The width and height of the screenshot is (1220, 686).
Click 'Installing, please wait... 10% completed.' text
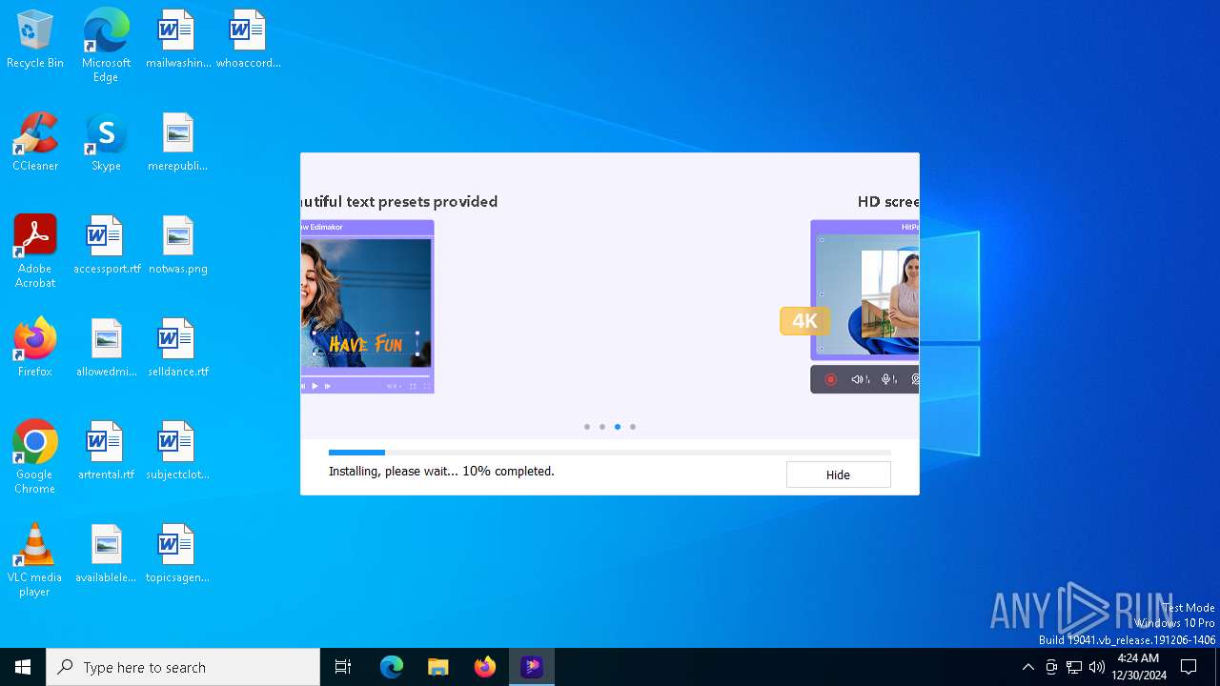[x=441, y=471]
